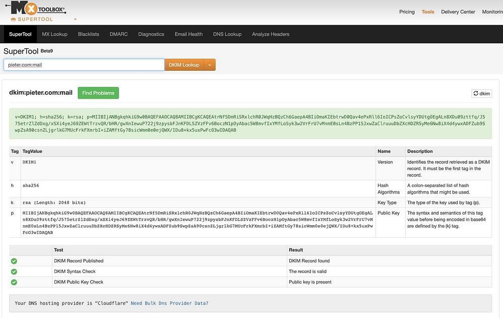Image resolution: width=503 pixels, height=318 pixels.
Task: Click green check for DKIM Public Key Check
Action: 14,282
